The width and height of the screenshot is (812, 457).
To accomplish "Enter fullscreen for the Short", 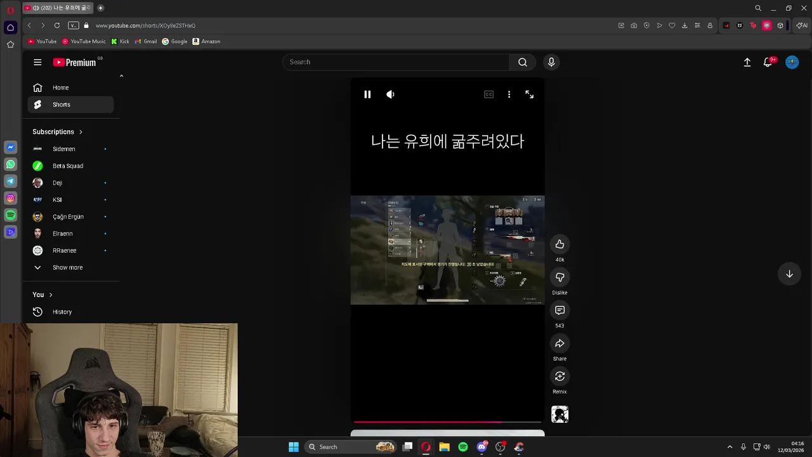I will pyautogui.click(x=529, y=95).
